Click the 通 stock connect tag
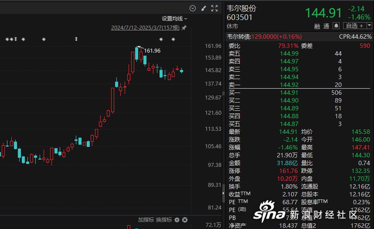 coord(326,26)
